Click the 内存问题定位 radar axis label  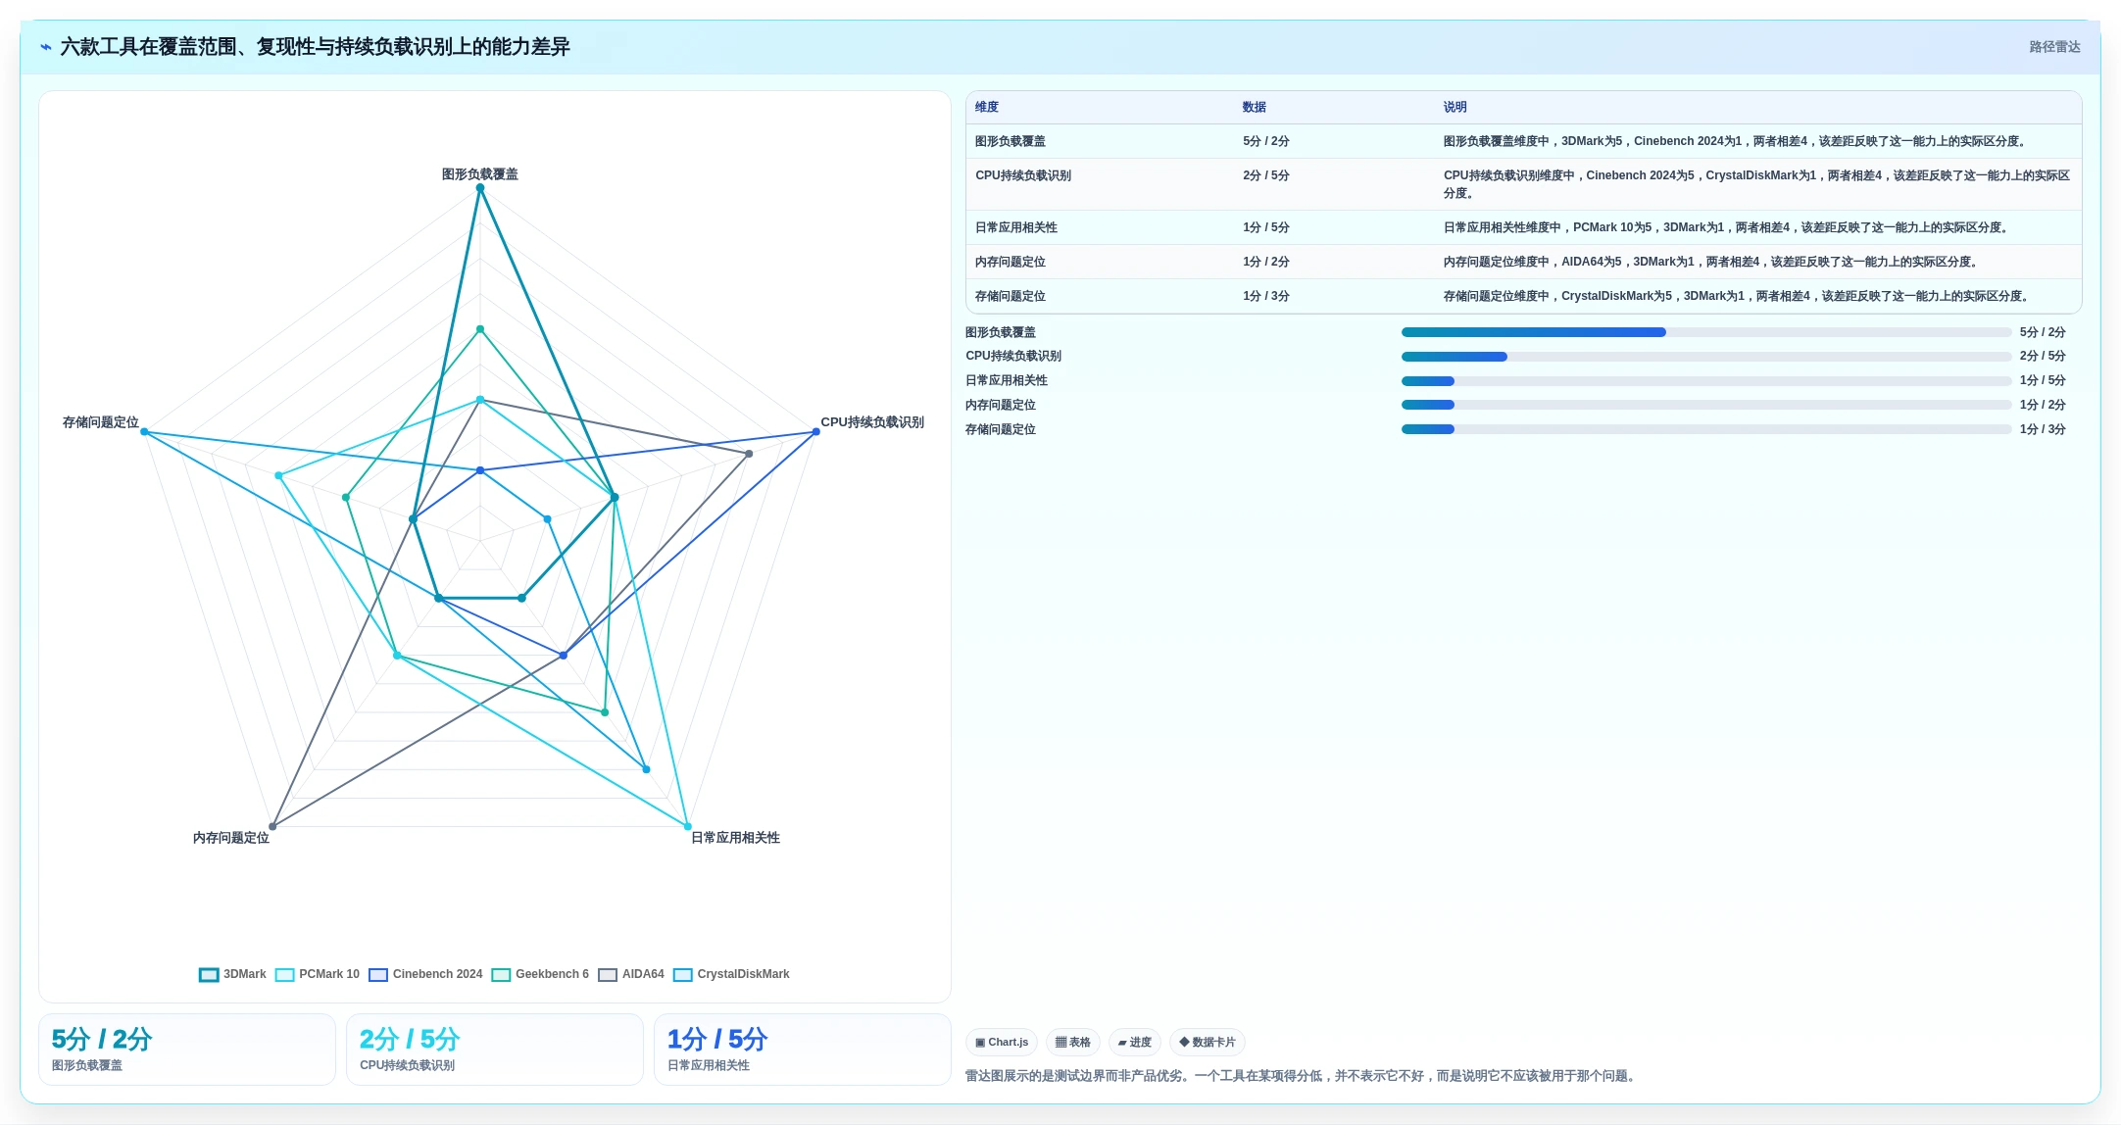pyautogui.click(x=231, y=838)
